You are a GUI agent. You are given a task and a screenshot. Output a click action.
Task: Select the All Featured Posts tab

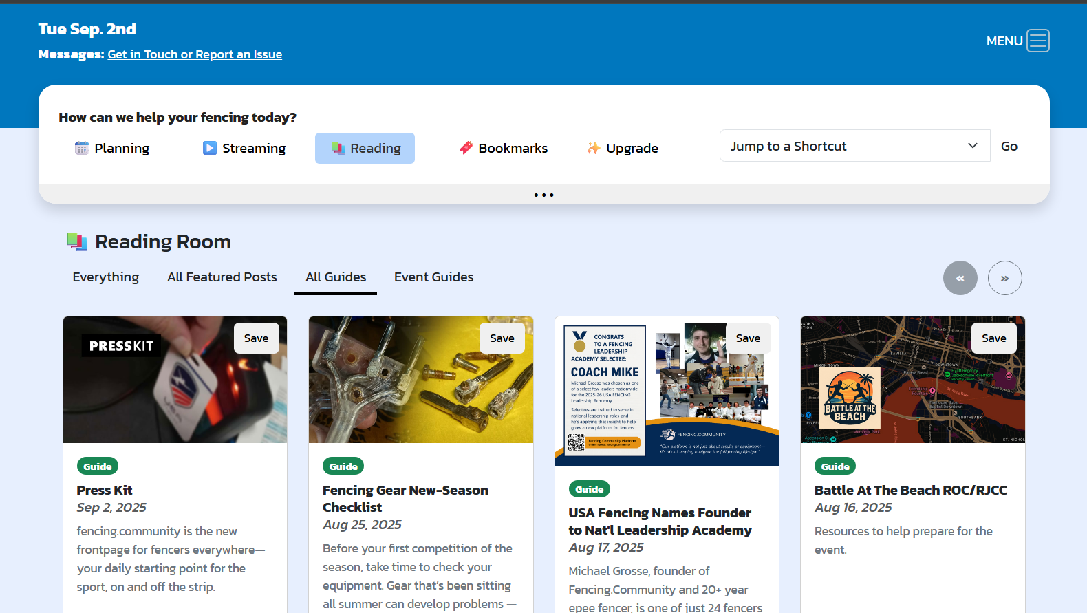click(222, 277)
